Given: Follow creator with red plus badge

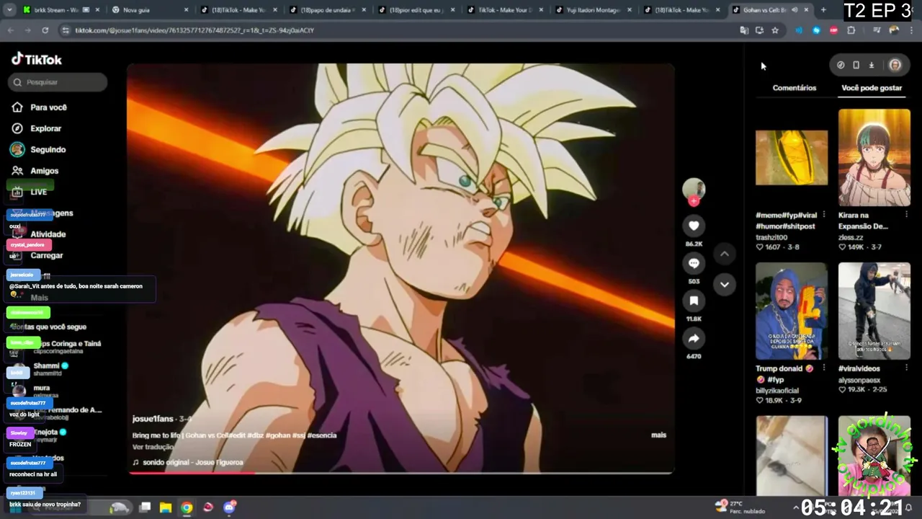Looking at the screenshot, I should point(694,201).
